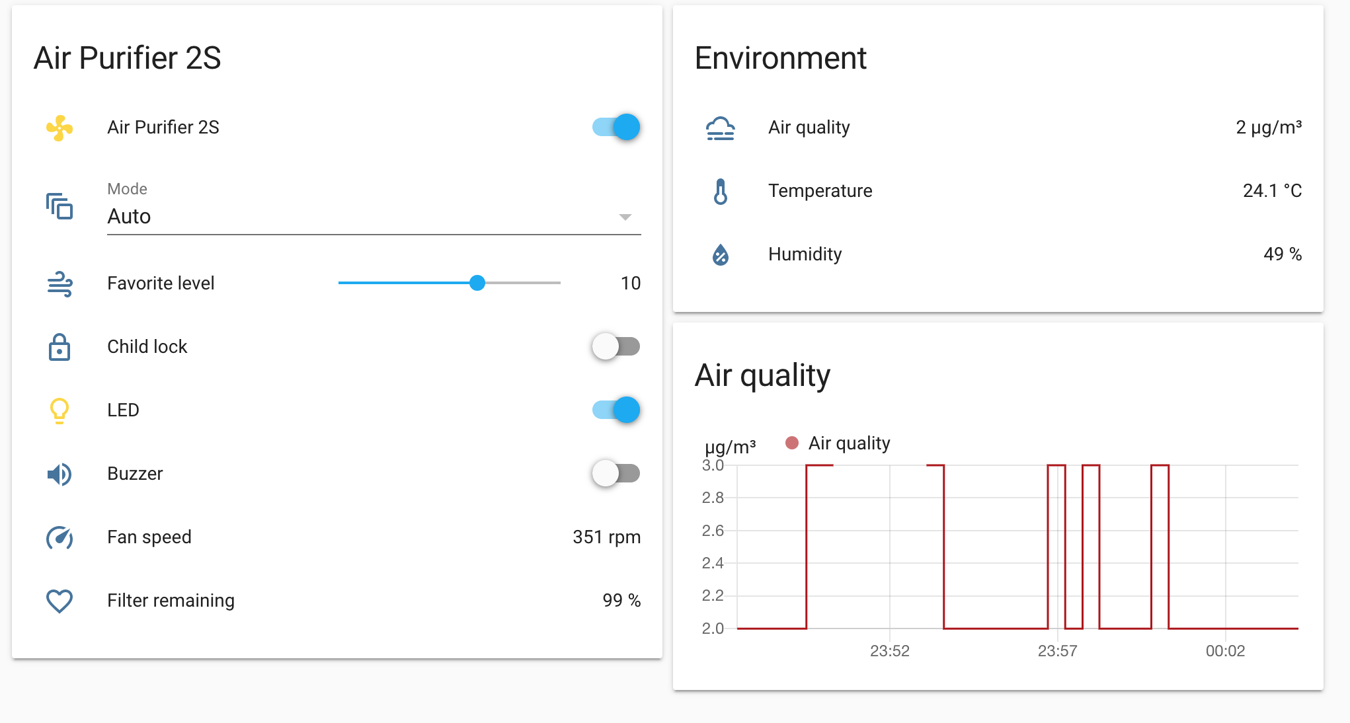Click the Humidity water drop icon
Viewport: 1350px width, 723px height.
point(721,254)
